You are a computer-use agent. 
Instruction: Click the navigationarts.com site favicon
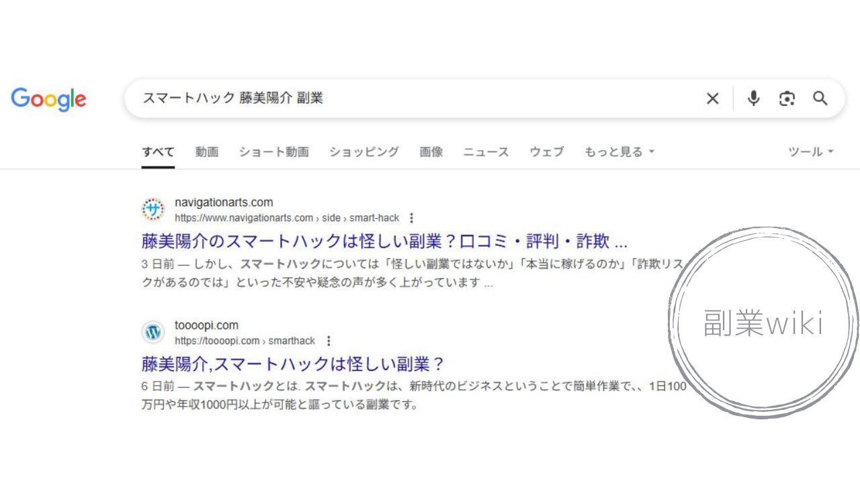pyautogui.click(x=153, y=209)
